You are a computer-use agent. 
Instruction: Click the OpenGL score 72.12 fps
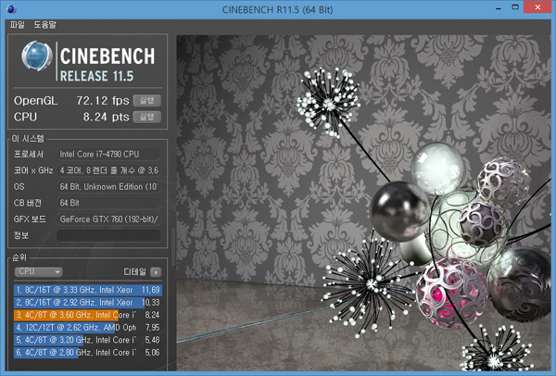pos(103,101)
